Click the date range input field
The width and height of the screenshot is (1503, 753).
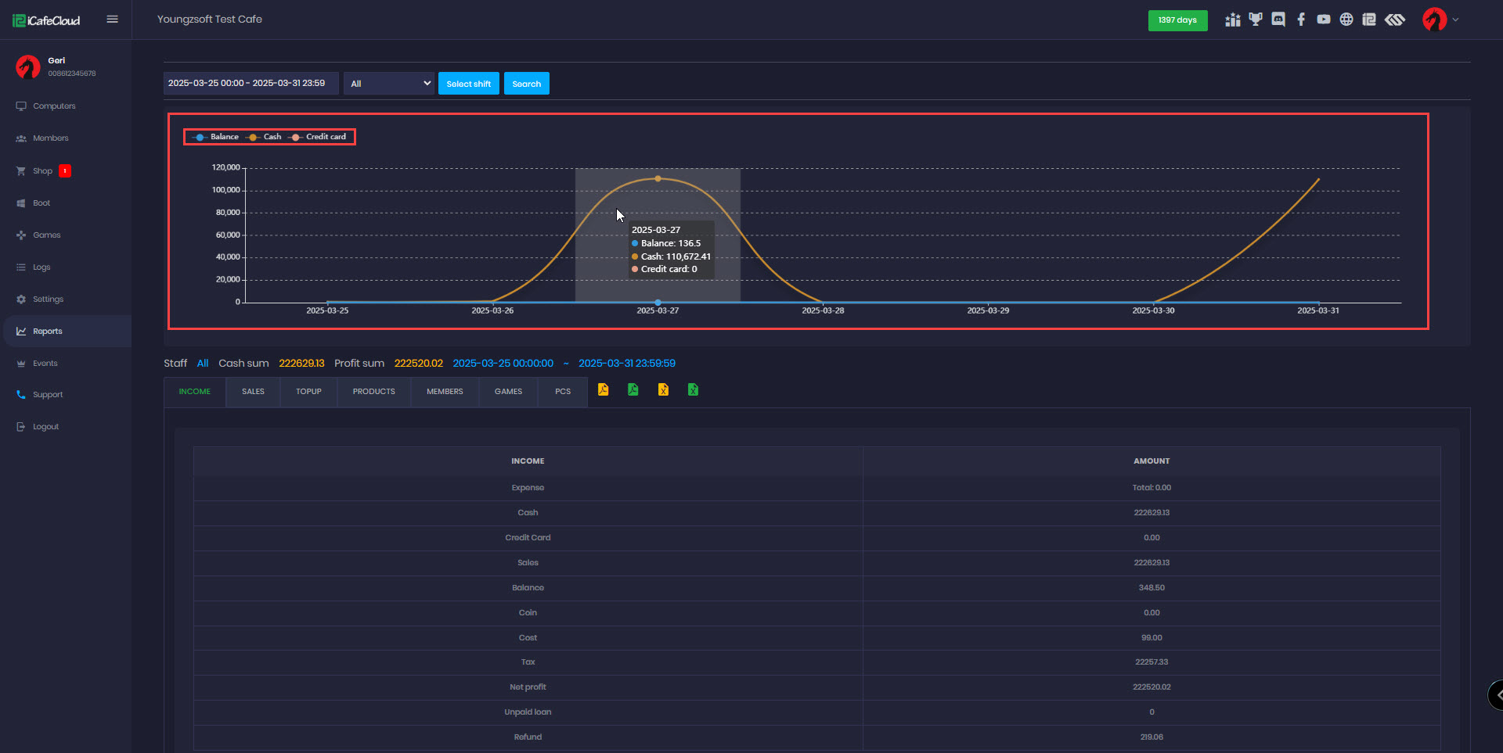[250, 84]
